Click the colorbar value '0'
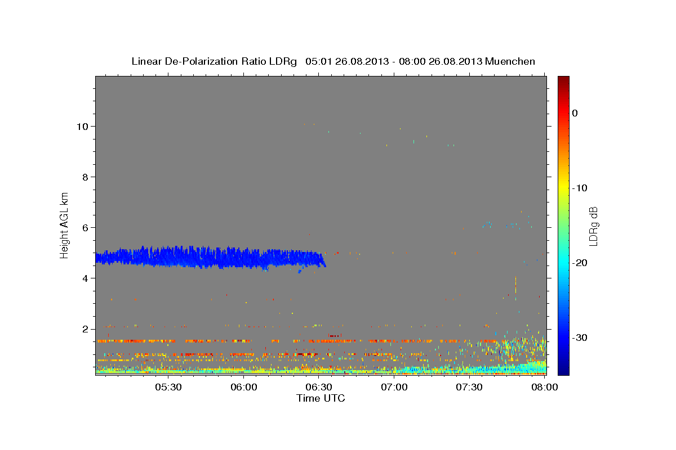The height and width of the screenshot is (450, 676). 575,113
